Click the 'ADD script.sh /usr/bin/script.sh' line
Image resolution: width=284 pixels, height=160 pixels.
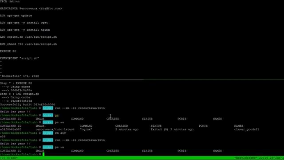tap(28, 37)
